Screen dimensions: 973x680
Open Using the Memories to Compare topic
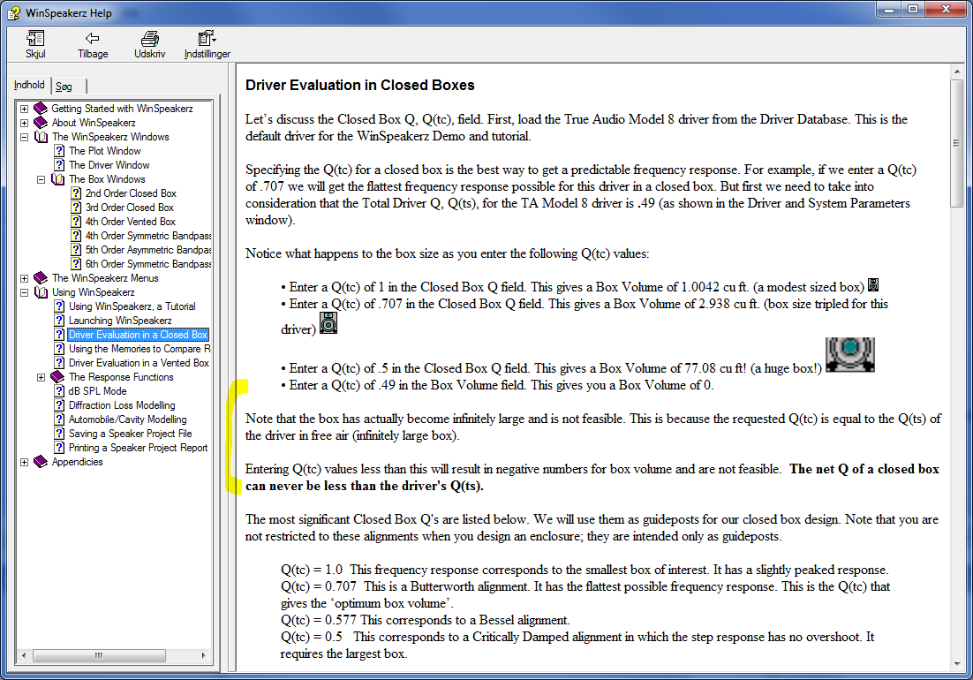pyautogui.click(x=140, y=350)
